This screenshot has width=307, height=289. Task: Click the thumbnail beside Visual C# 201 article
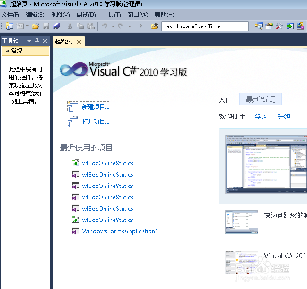click(242, 263)
